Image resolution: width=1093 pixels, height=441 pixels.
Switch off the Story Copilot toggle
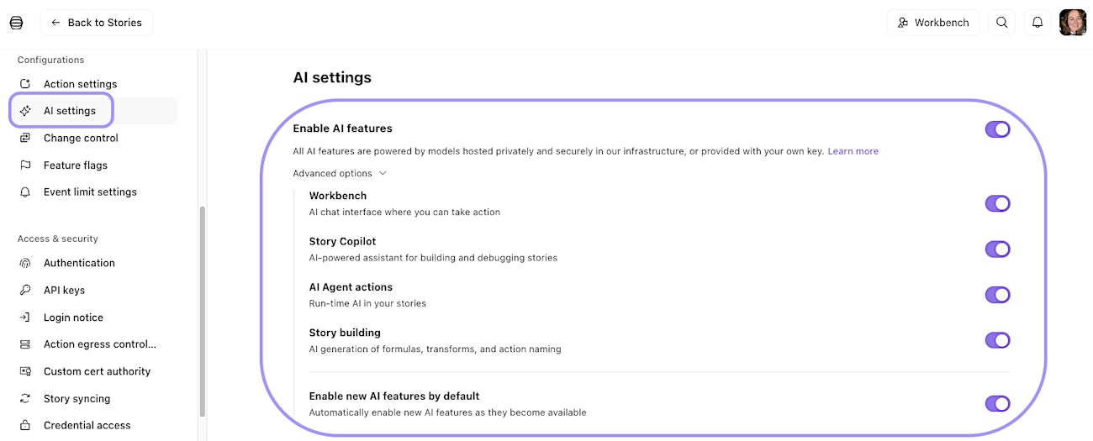997,249
